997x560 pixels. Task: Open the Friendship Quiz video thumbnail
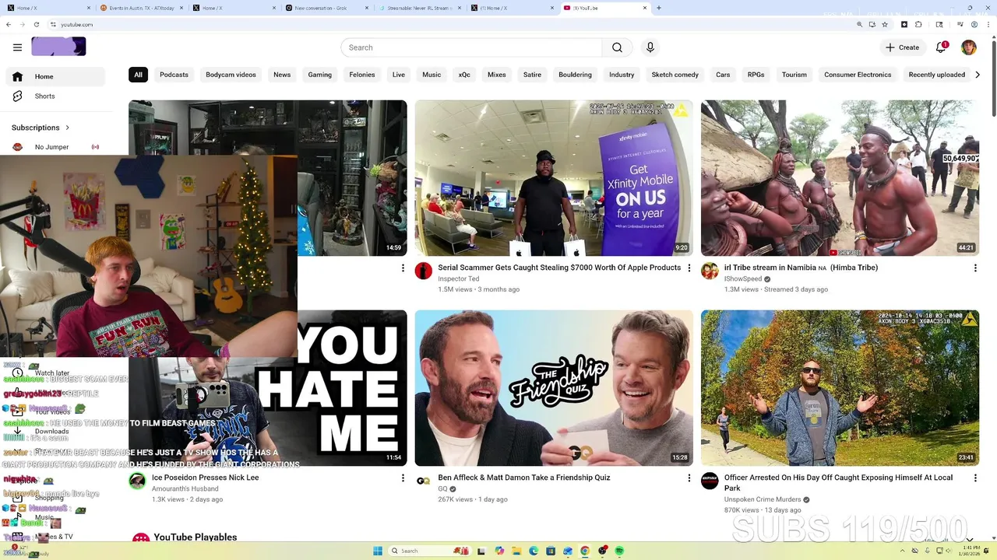[x=554, y=388]
